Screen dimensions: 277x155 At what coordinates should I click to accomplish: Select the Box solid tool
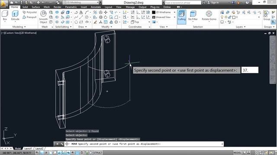(5, 15)
